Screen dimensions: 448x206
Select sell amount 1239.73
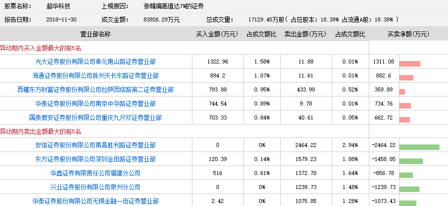click(306, 187)
